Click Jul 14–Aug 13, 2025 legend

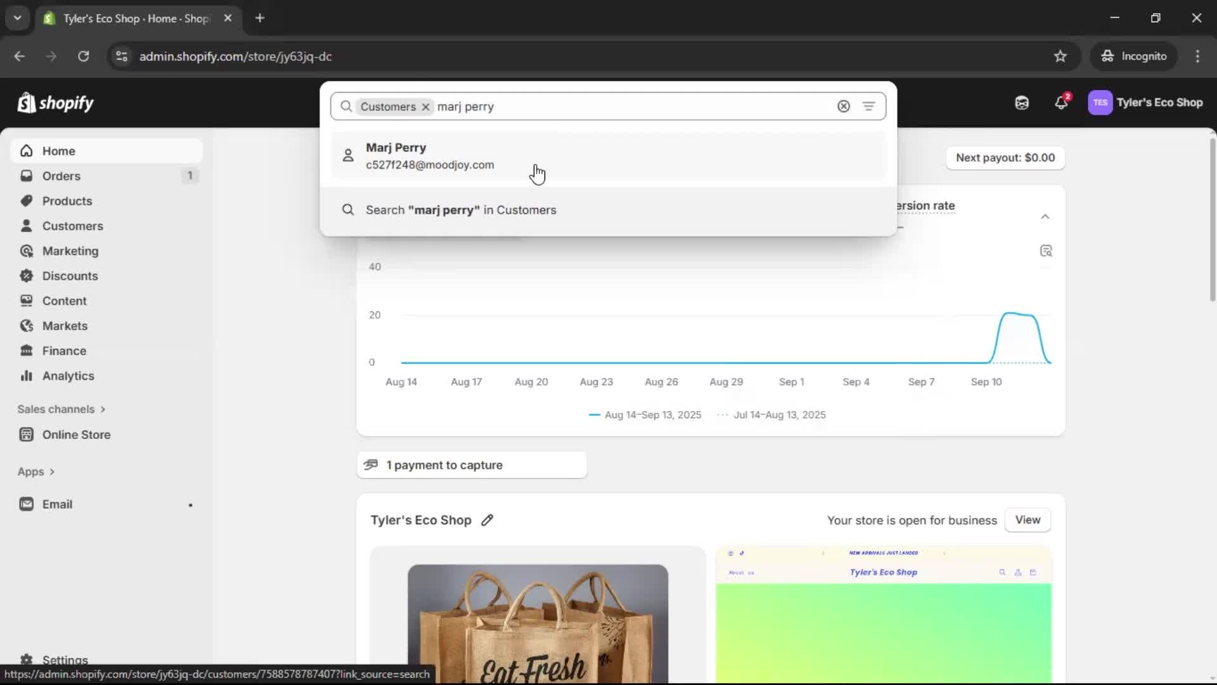pyautogui.click(x=771, y=415)
